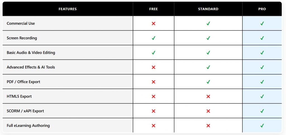Viewport: 286px width, 135px height.
Task: Select the FREE plan column header
Action: coord(153,9)
